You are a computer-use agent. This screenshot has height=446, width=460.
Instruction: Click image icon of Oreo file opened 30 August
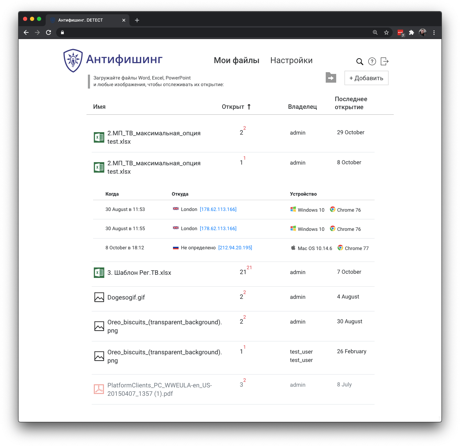[x=99, y=326]
